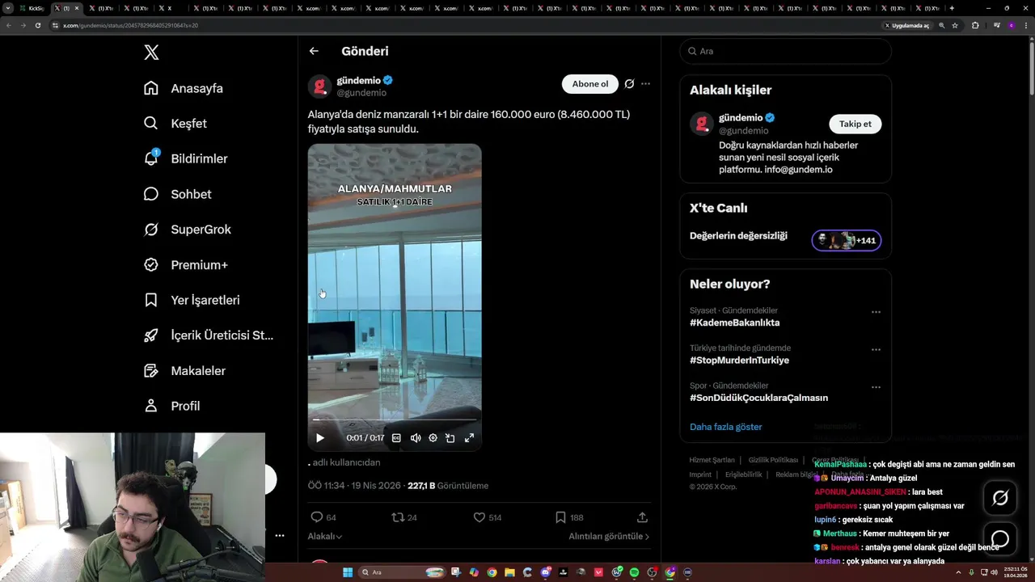Open more options for #StopMurderInTurkiye
The image size is (1035, 582).
pos(876,350)
